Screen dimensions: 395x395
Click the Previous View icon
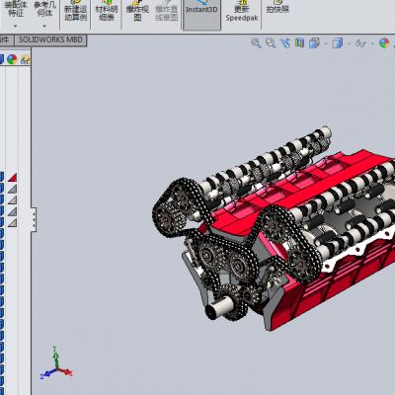coord(285,43)
